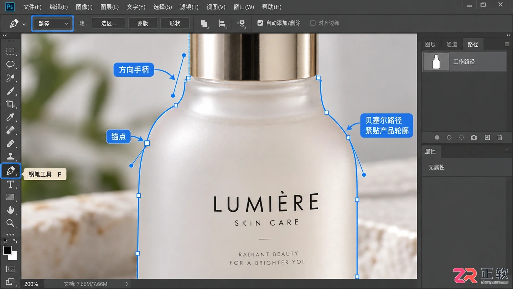Stroke path with brush icon
Viewport: 513px width, 289px height.
pyautogui.click(x=449, y=137)
